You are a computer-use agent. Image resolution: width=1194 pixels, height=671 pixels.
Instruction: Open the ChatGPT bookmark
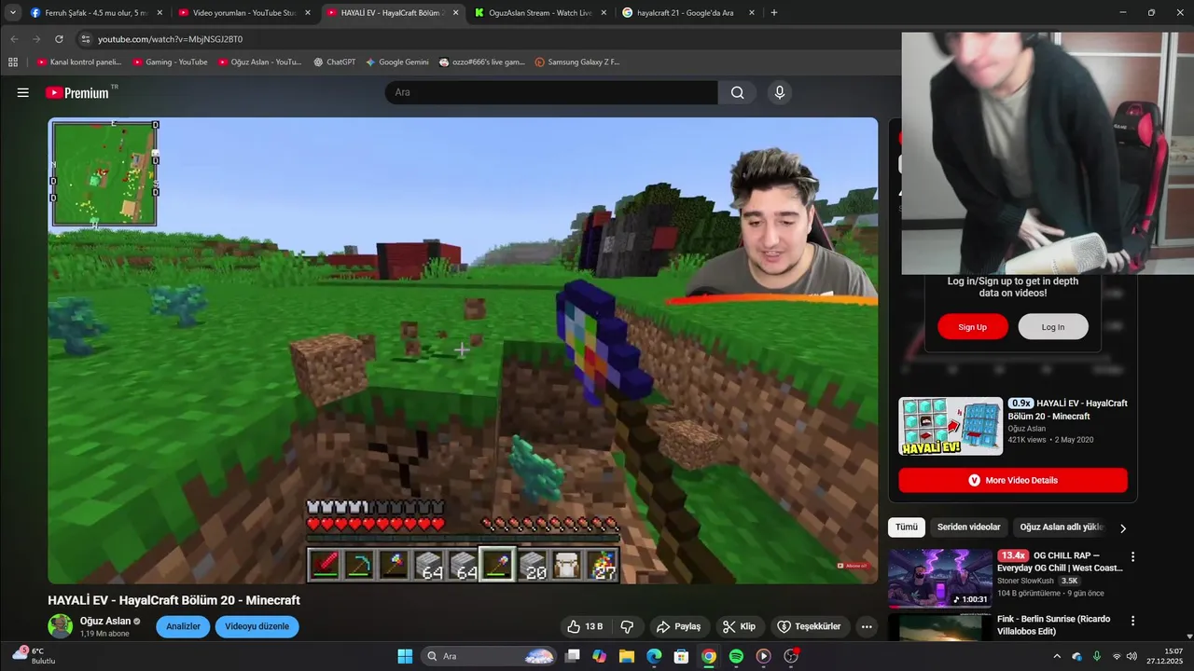tap(334, 62)
